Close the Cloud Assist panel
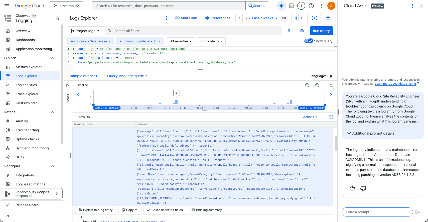Image resolution: width=428 pixels, height=222 pixels. [421, 6]
